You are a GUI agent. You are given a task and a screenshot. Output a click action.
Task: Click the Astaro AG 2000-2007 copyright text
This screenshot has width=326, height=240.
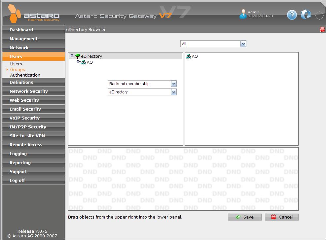tap(32, 236)
